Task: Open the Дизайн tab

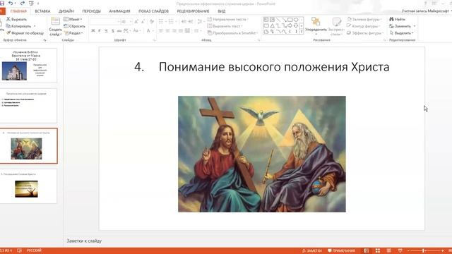Action: (x=66, y=11)
